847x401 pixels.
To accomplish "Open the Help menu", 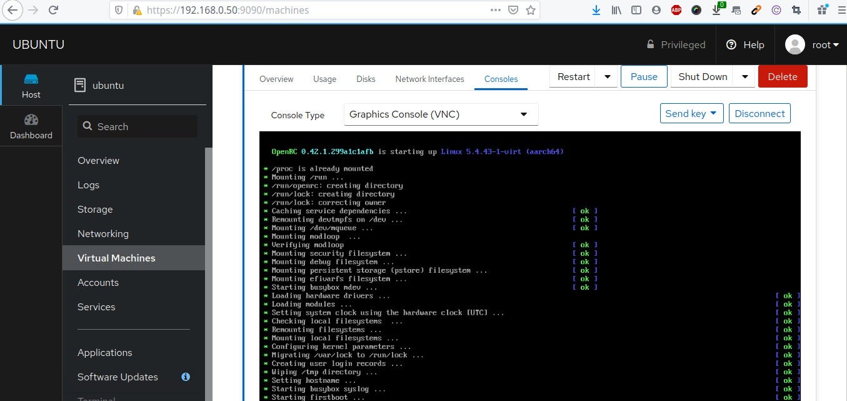I will click(x=745, y=44).
